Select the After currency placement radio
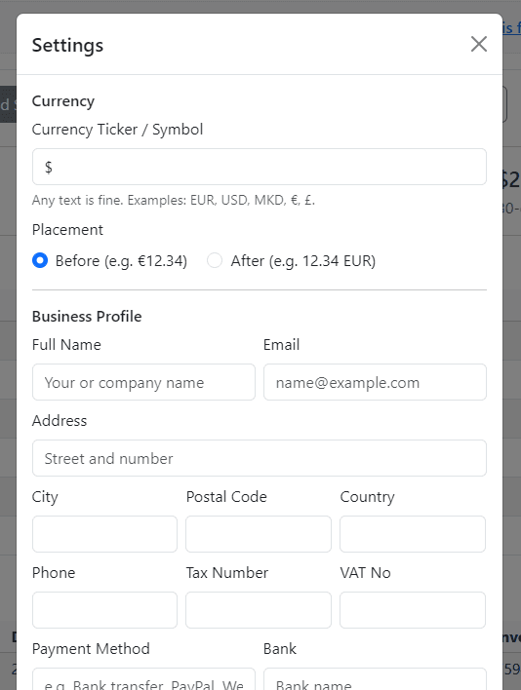 pos(215,260)
